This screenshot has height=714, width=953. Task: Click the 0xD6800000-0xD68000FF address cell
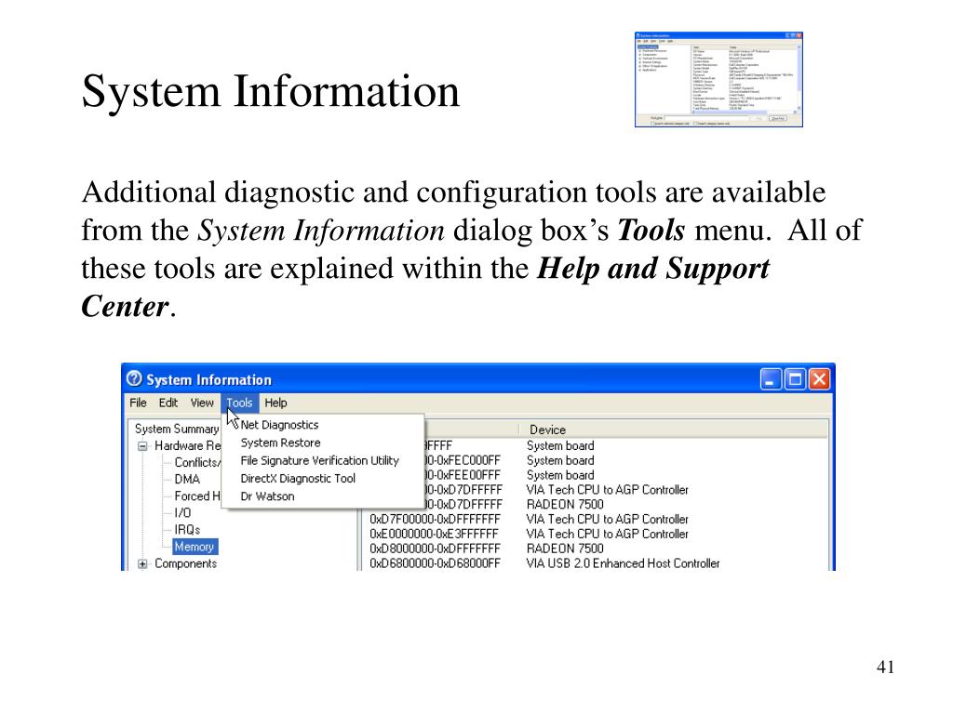click(x=435, y=563)
